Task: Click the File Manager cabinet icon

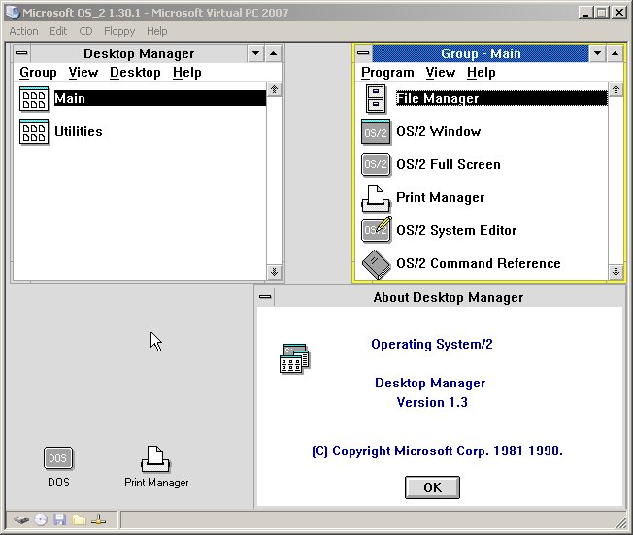Action: [376, 99]
